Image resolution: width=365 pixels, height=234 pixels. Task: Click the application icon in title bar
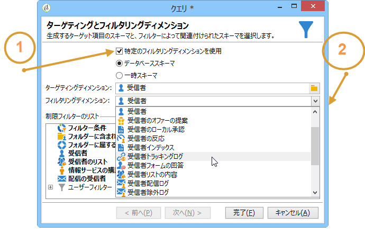[x=47, y=8]
